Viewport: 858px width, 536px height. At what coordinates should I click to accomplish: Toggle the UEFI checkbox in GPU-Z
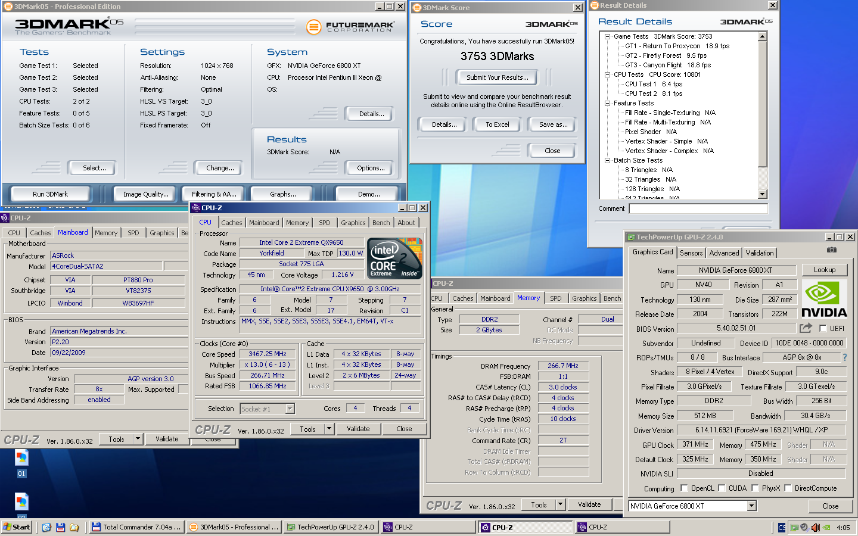[x=823, y=329]
